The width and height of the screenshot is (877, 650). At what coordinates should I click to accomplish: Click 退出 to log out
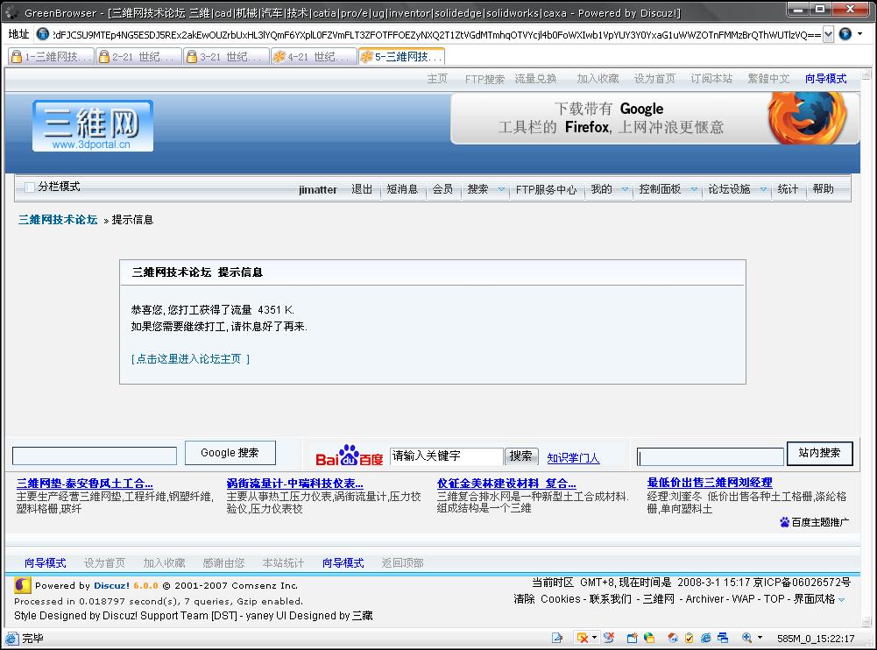click(x=361, y=189)
